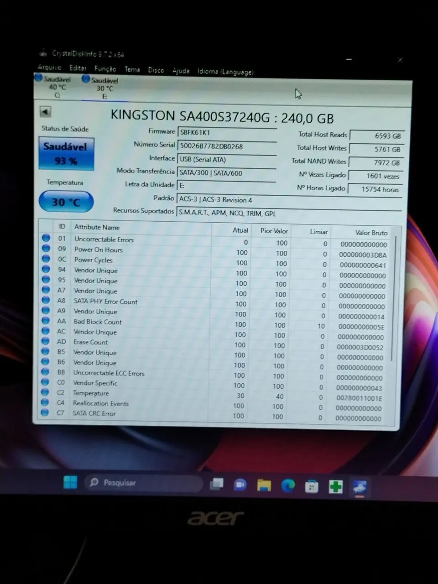The image size is (438, 584).
Task: Open Microsoft Store from the taskbar
Action: click(x=312, y=486)
